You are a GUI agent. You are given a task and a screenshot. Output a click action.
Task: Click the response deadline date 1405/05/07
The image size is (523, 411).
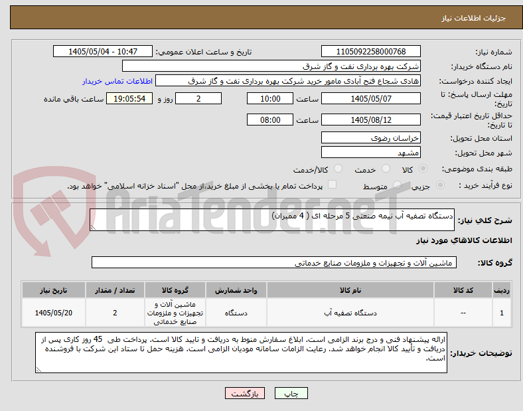[370, 99]
